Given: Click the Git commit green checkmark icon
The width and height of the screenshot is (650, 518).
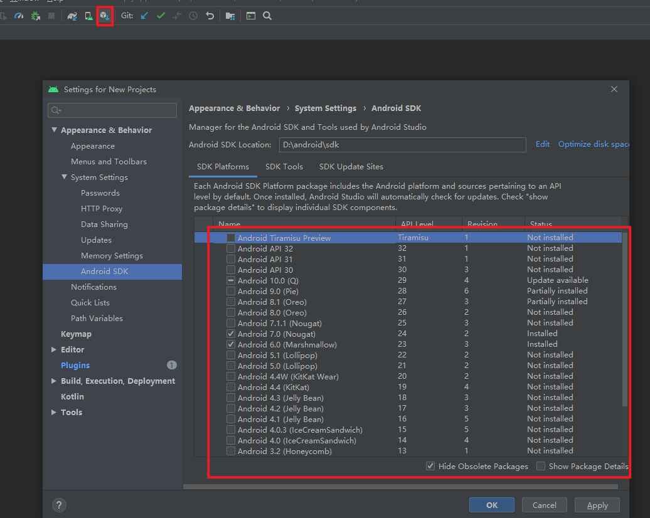Looking at the screenshot, I should pyautogui.click(x=161, y=16).
